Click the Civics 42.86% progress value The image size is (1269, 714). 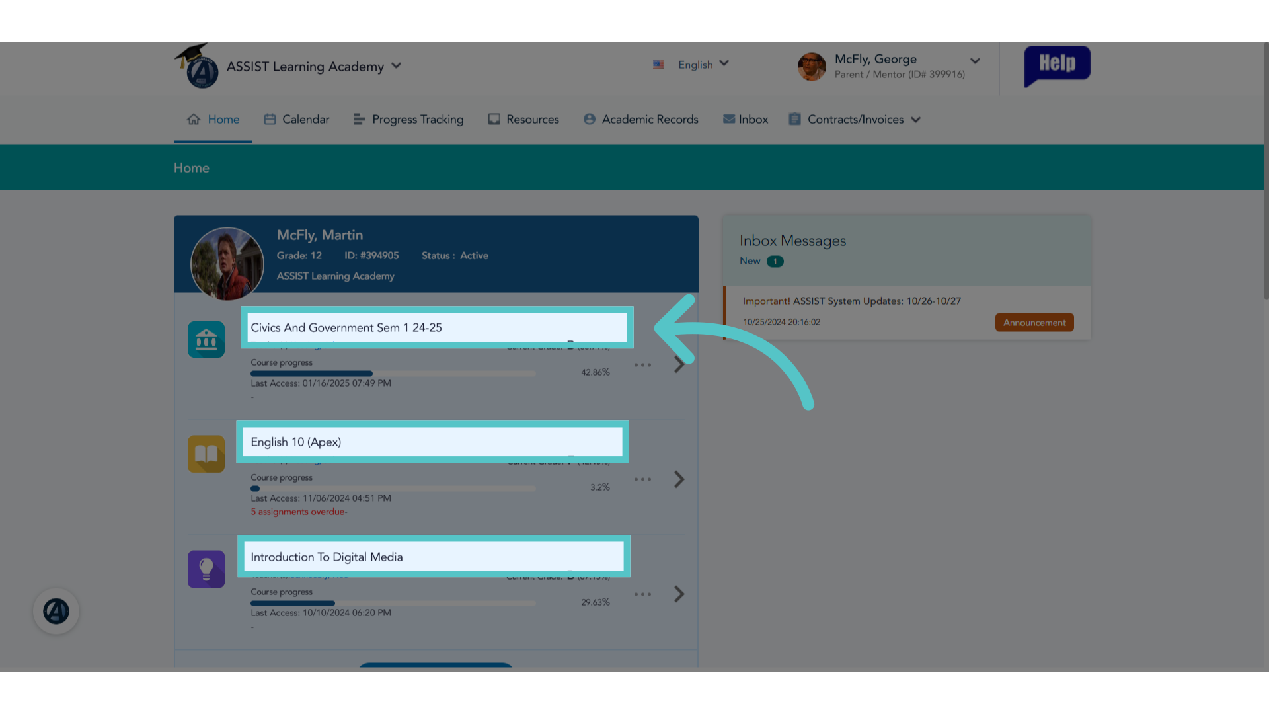(596, 372)
